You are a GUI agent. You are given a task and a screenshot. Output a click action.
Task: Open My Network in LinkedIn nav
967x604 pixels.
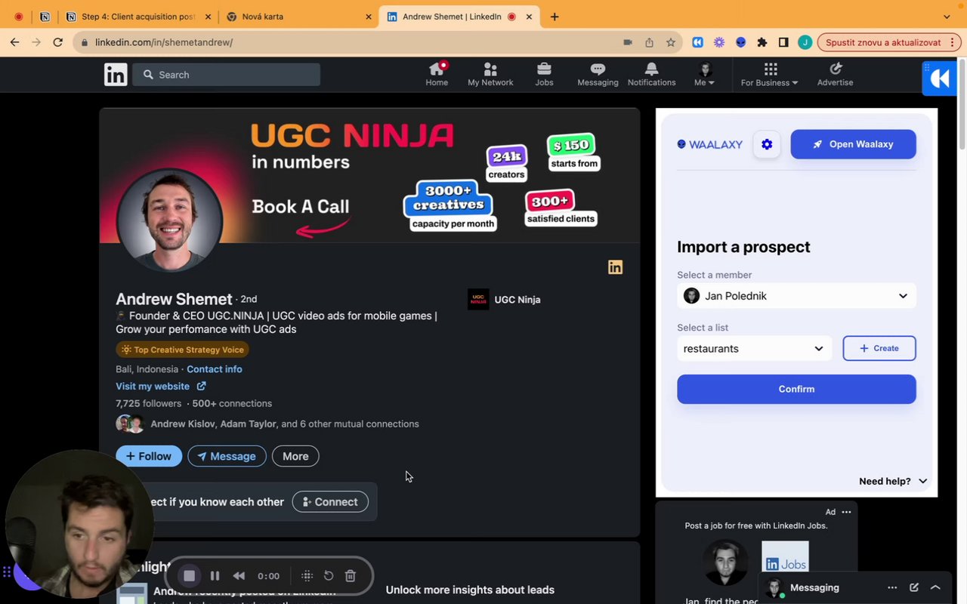click(490, 74)
